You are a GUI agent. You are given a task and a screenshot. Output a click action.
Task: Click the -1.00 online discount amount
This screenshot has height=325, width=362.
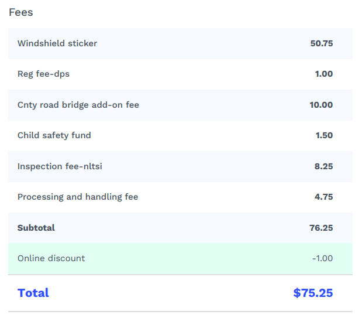click(322, 258)
